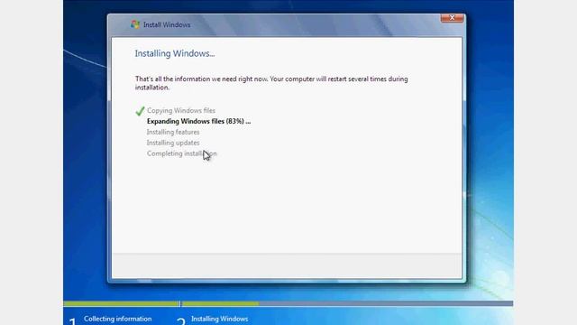Viewport: 577px width, 325px height.
Task: Click the 'Collecting information' stage label
Action: point(118,319)
